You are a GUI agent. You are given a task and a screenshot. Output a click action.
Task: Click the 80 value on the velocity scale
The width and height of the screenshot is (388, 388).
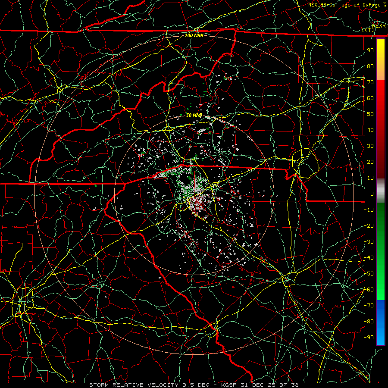tap(370, 66)
